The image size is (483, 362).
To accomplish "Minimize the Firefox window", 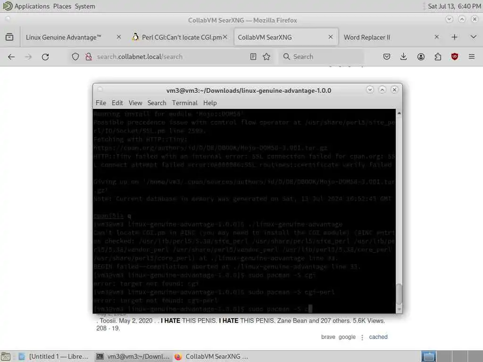I will click(x=449, y=19).
